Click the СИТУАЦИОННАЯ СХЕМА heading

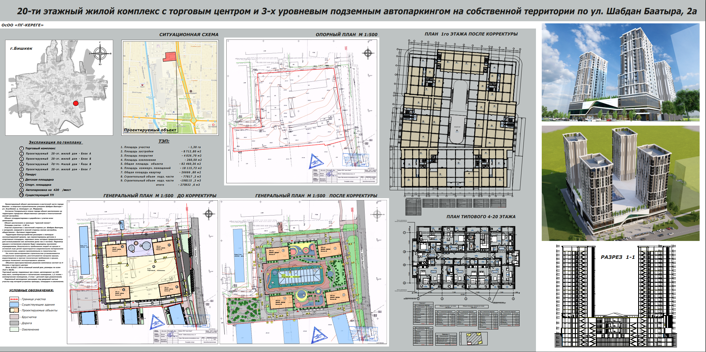(189, 35)
